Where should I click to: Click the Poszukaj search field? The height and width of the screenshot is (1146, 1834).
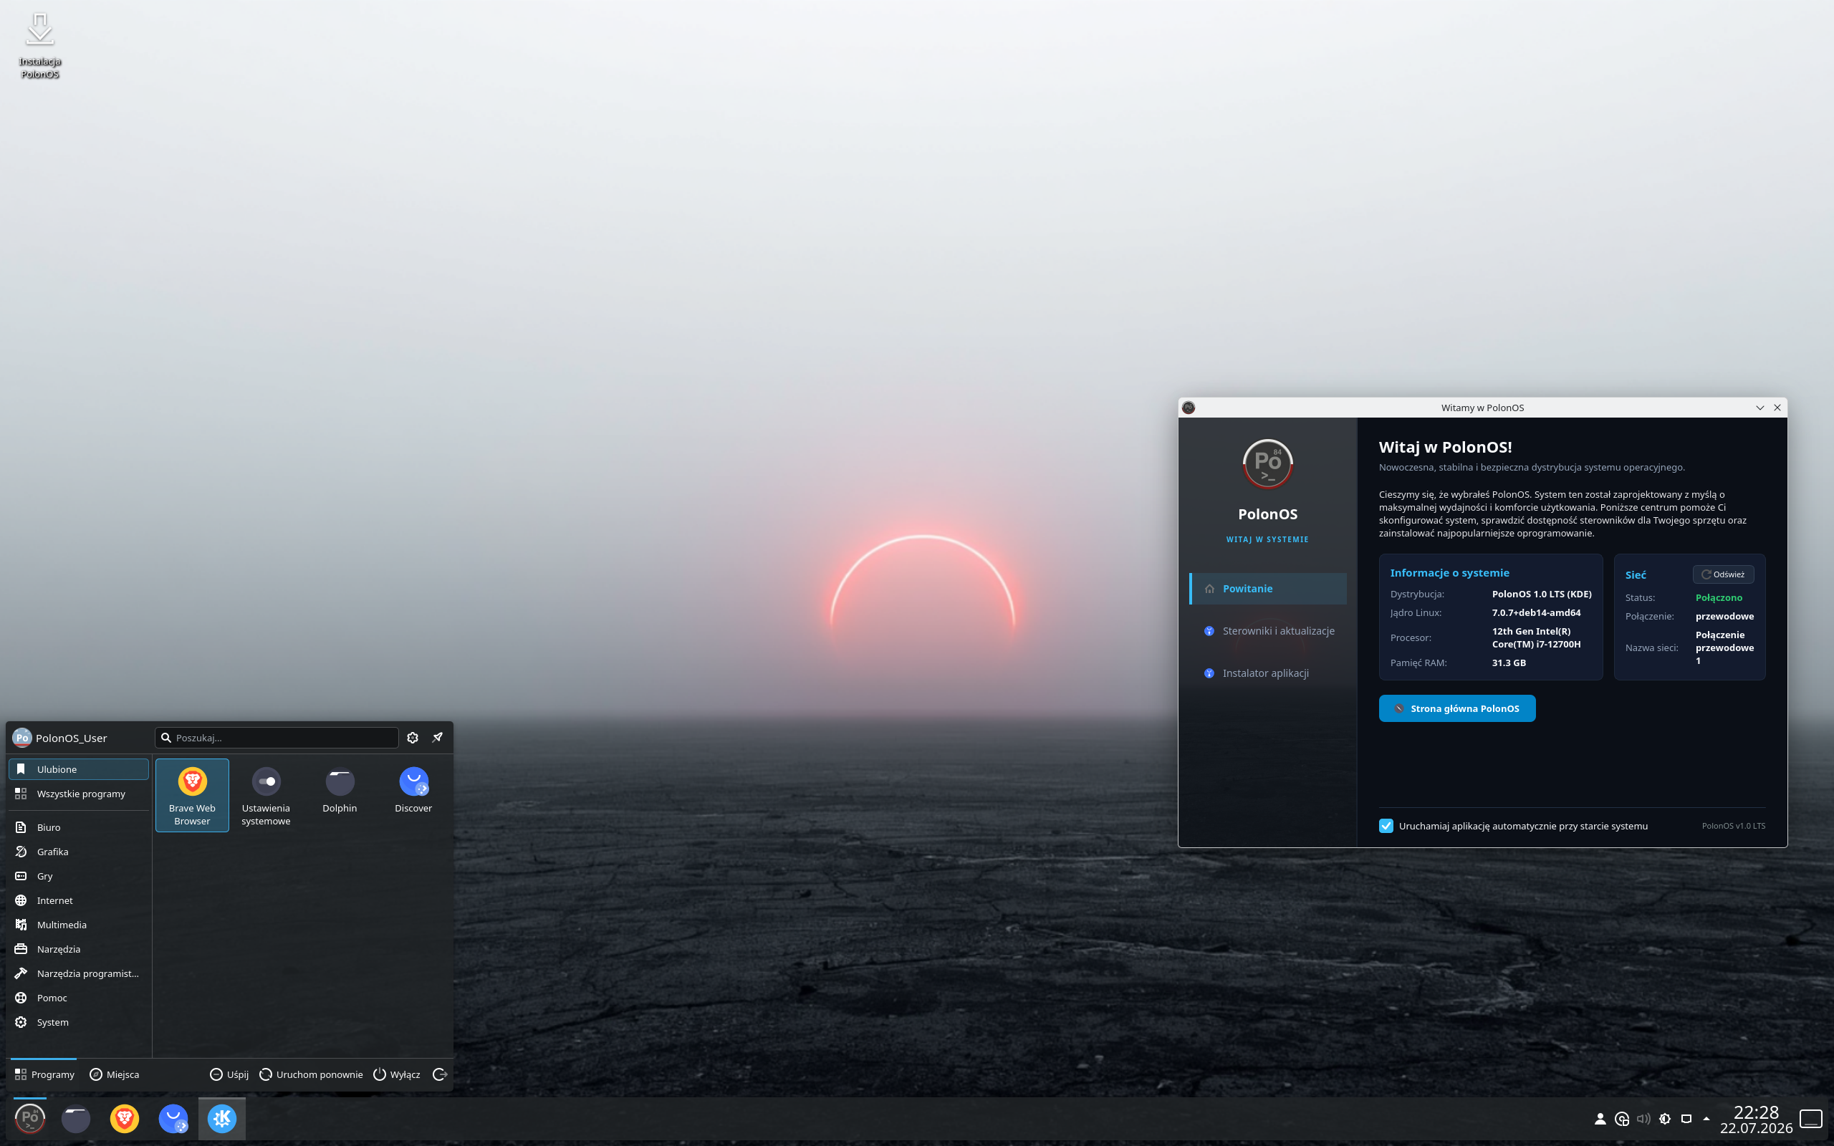tap(277, 738)
